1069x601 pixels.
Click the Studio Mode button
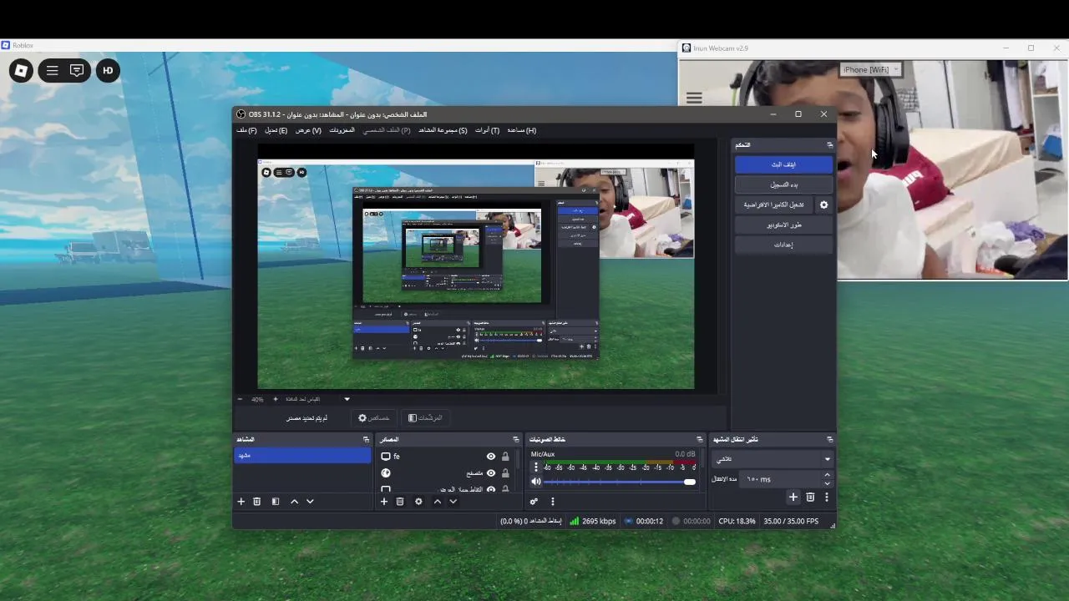[783, 225]
